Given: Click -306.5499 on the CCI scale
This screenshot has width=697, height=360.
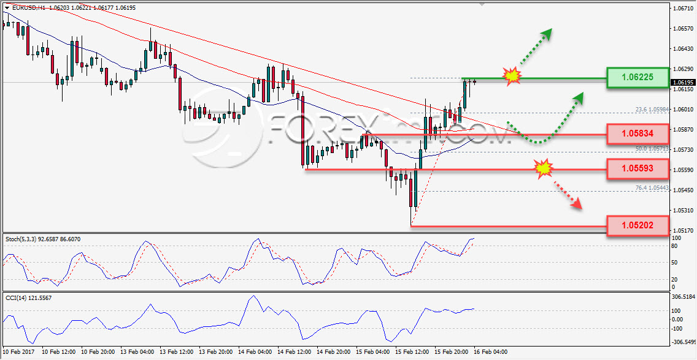Looking at the screenshot, I should pos(685,342).
